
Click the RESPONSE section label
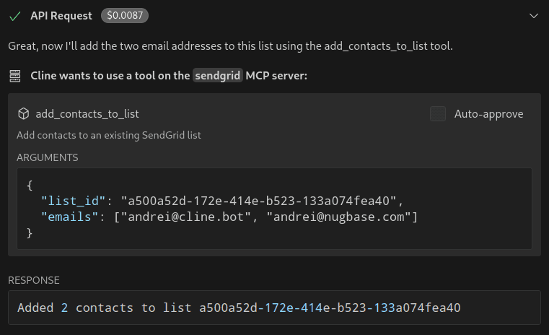point(34,280)
